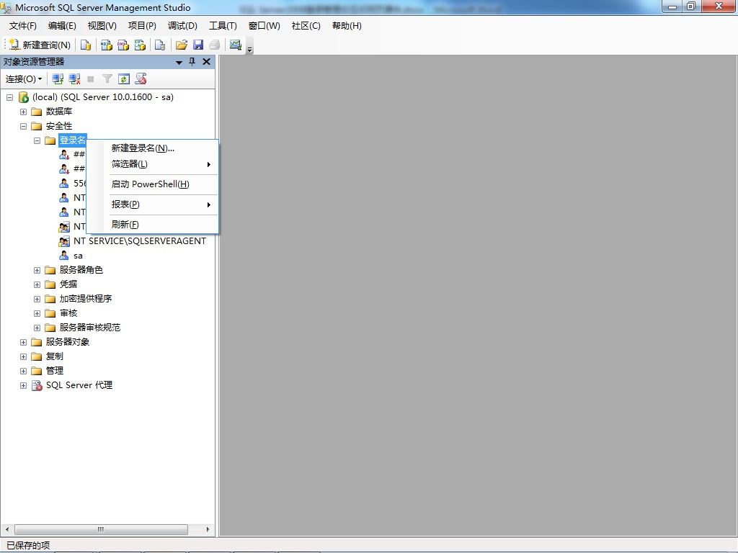Open the 工具(T) menu

(x=223, y=26)
